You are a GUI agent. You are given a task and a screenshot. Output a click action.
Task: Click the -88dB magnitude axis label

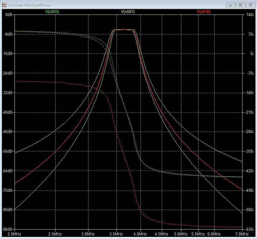[x=7, y=229]
